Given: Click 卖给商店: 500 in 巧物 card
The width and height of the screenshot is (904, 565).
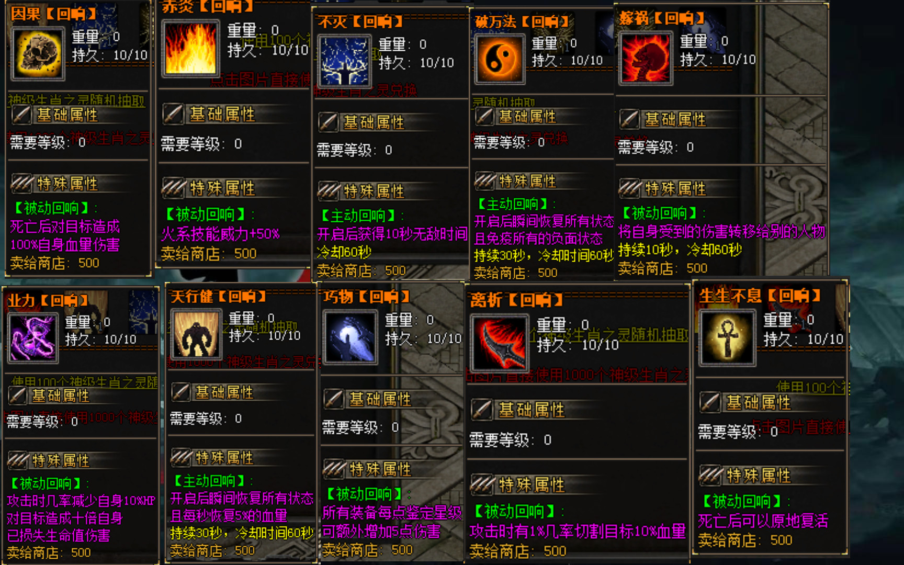Looking at the screenshot, I should coord(367,550).
